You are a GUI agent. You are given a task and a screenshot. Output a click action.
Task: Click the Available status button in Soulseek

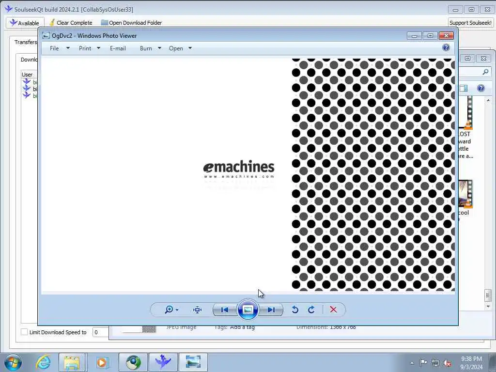25,23
